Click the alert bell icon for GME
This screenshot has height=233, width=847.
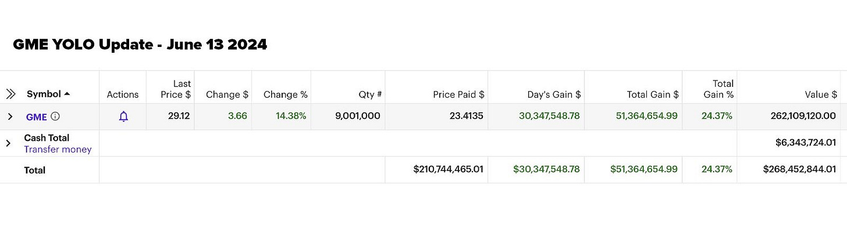click(x=123, y=116)
